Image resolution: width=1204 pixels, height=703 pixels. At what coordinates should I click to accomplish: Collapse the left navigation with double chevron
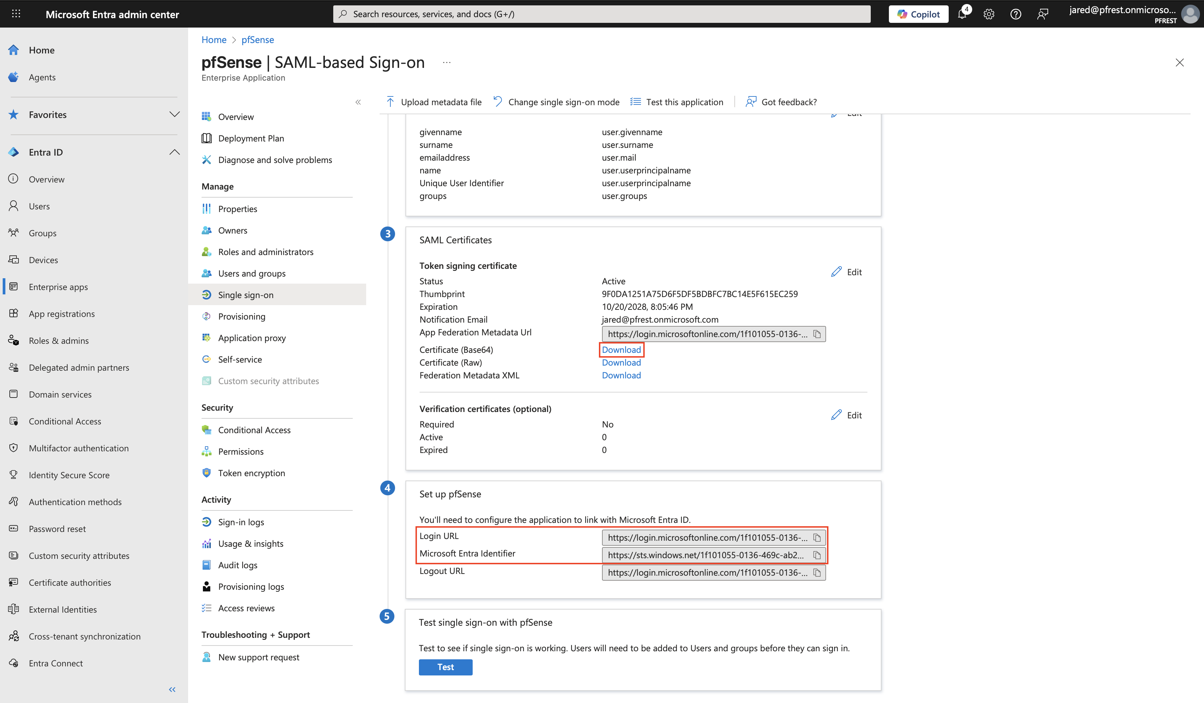point(172,689)
